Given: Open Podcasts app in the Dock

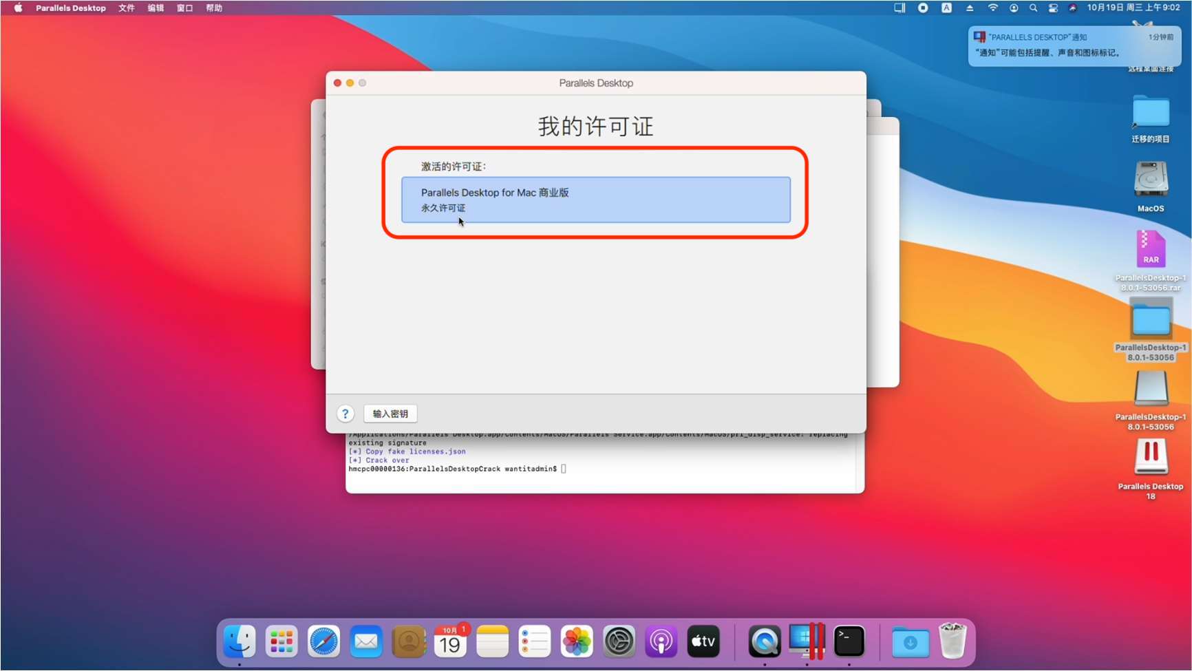Looking at the screenshot, I should tap(661, 641).
